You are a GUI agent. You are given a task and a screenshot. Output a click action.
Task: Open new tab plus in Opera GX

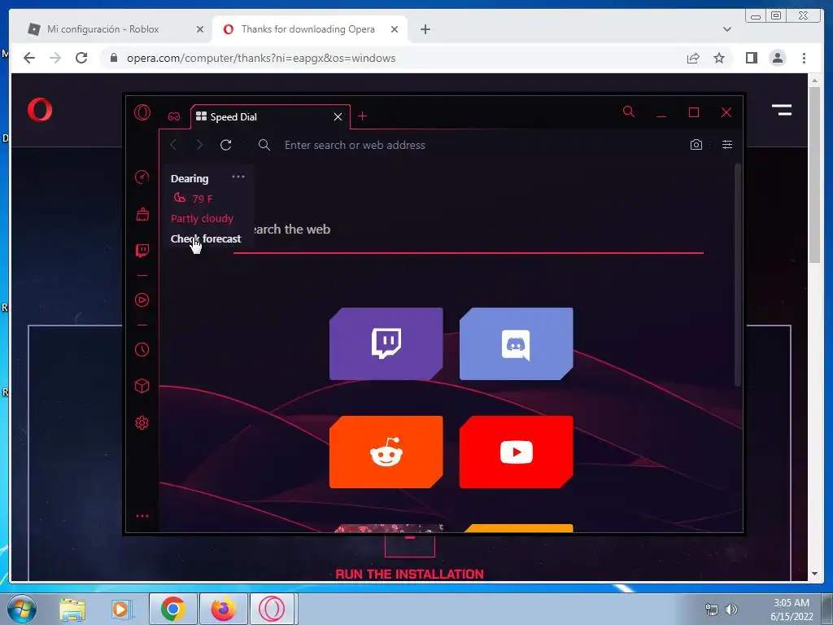tap(362, 116)
